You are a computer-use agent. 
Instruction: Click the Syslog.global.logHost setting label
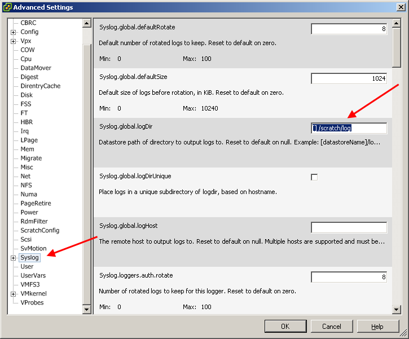(128, 226)
